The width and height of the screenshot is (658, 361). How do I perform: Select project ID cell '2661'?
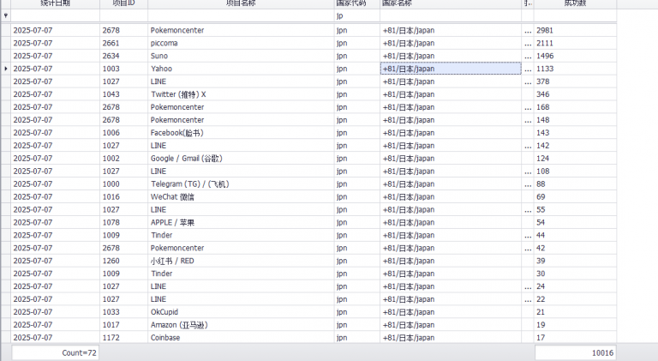coord(123,43)
